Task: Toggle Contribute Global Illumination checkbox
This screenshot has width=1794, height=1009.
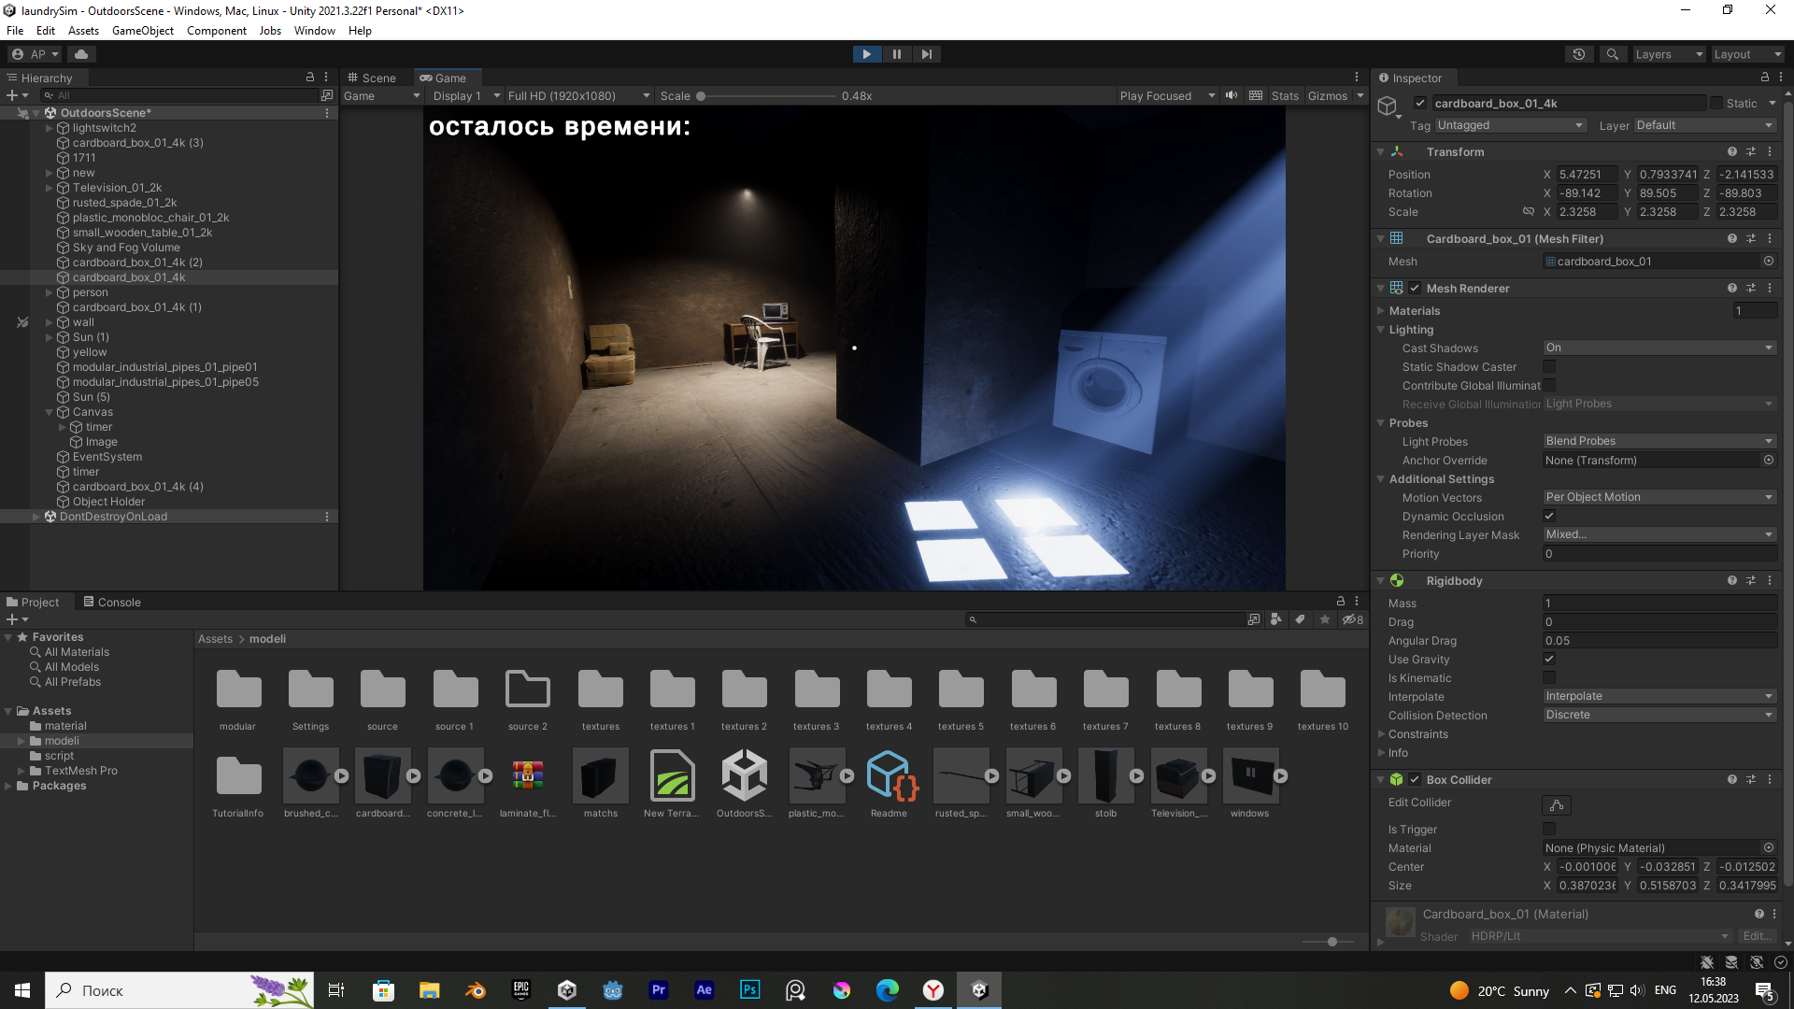Action: pos(1549,386)
